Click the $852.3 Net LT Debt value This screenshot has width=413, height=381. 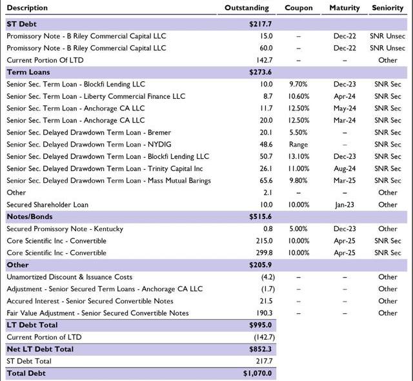coord(261,349)
